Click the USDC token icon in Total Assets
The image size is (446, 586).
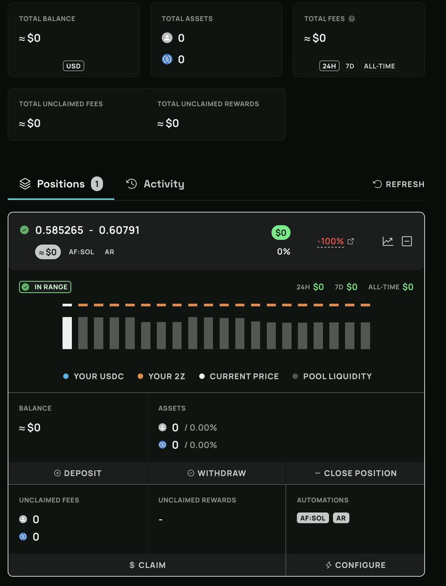(x=167, y=60)
